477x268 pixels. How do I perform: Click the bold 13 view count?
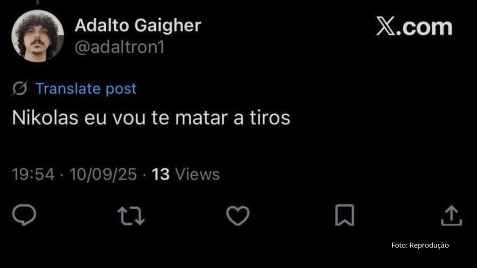pos(161,174)
